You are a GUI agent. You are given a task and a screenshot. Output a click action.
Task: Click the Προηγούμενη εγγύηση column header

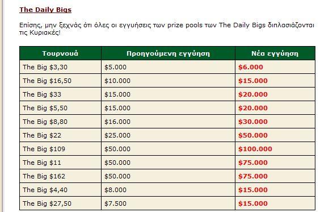tap(168, 53)
